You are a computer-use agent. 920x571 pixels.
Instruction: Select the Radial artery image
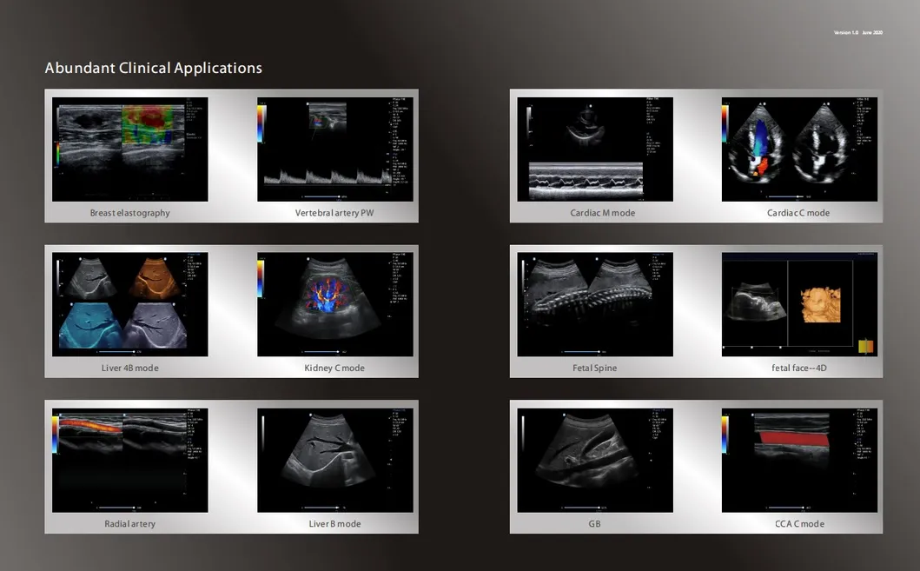[129, 459]
